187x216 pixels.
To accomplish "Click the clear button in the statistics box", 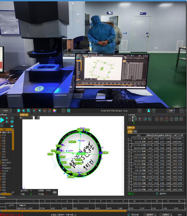I will pos(55,192).
